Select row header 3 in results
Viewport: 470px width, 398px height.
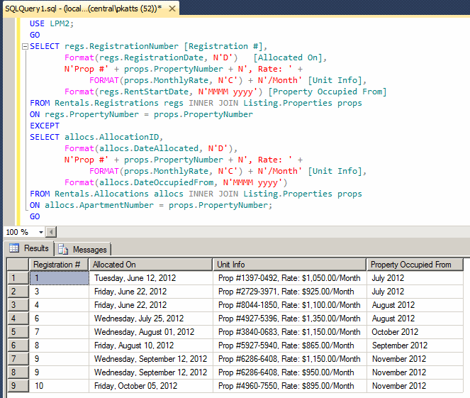tap(18, 305)
